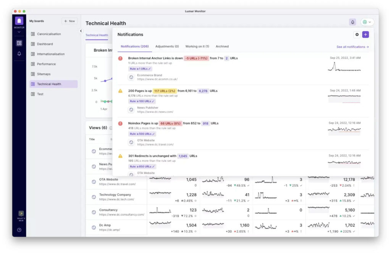Image resolution: width=391 pixels, height=253 pixels.
Task: Open alerts bell icon in left sidebar
Action: tap(19, 54)
